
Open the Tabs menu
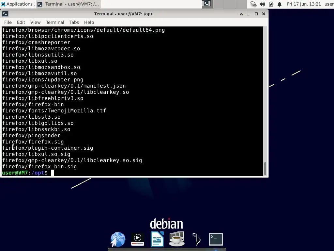click(74, 22)
